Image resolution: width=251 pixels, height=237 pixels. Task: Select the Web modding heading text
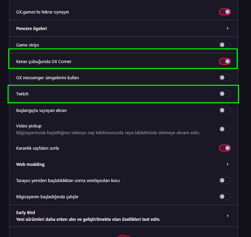click(x=30, y=164)
